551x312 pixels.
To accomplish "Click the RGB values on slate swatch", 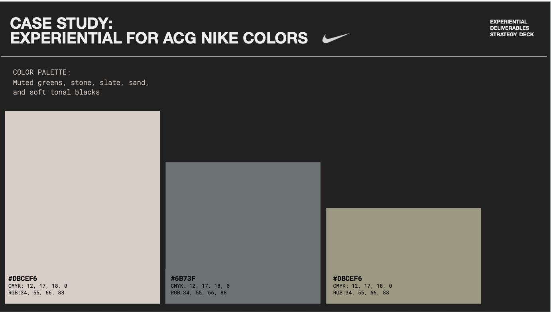I will (x=199, y=293).
